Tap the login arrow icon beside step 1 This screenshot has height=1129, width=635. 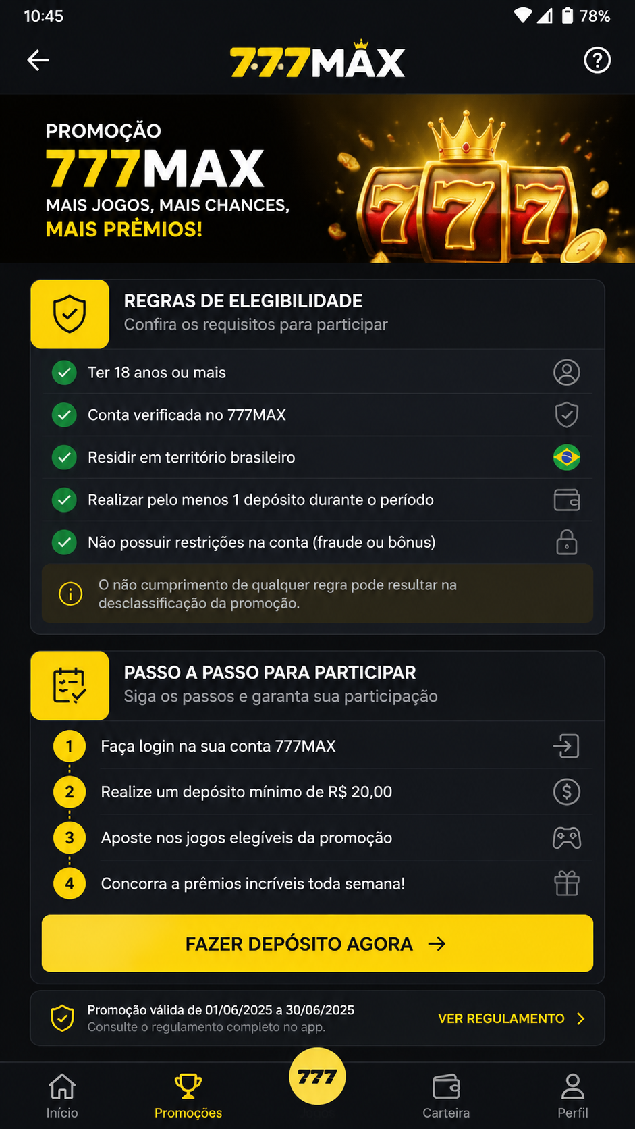566,746
